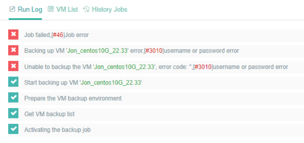
Task: Select the 'Activating the backup job' entry
Action: click(x=57, y=130)
